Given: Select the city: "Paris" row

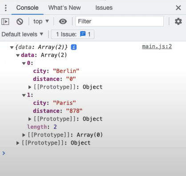Looking at the screenshot, I should pyautogui.click(x=54, y=103).
